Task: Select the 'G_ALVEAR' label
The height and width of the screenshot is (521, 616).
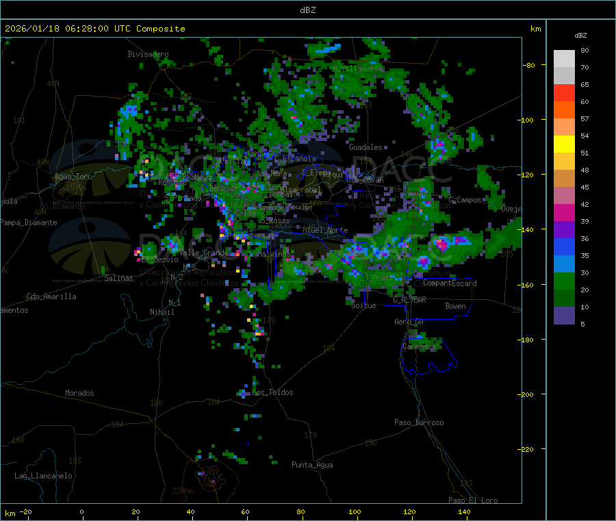Action: (x=410, y=300)
